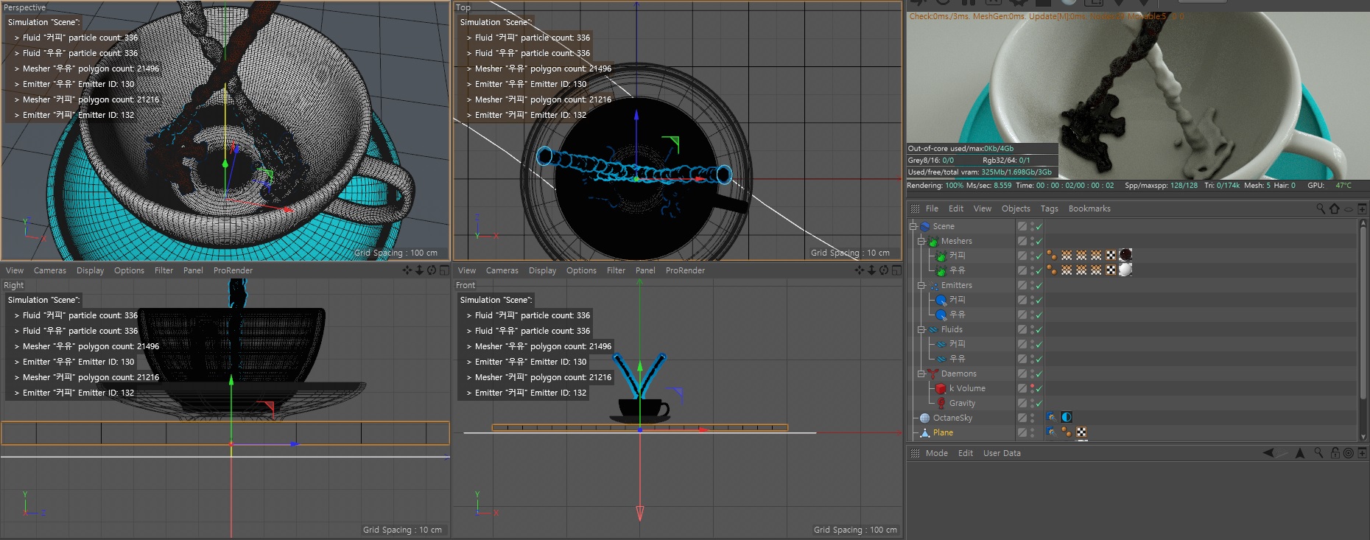Click the OctaneSky environment tag icon
This screenshot has width=1370, height=540.
(x=1067, y=417)
